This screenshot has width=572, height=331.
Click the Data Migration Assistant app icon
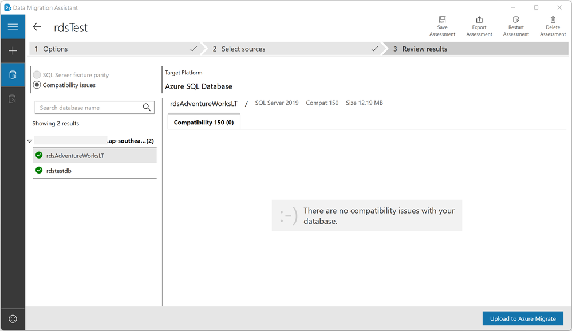pos(7,7)
